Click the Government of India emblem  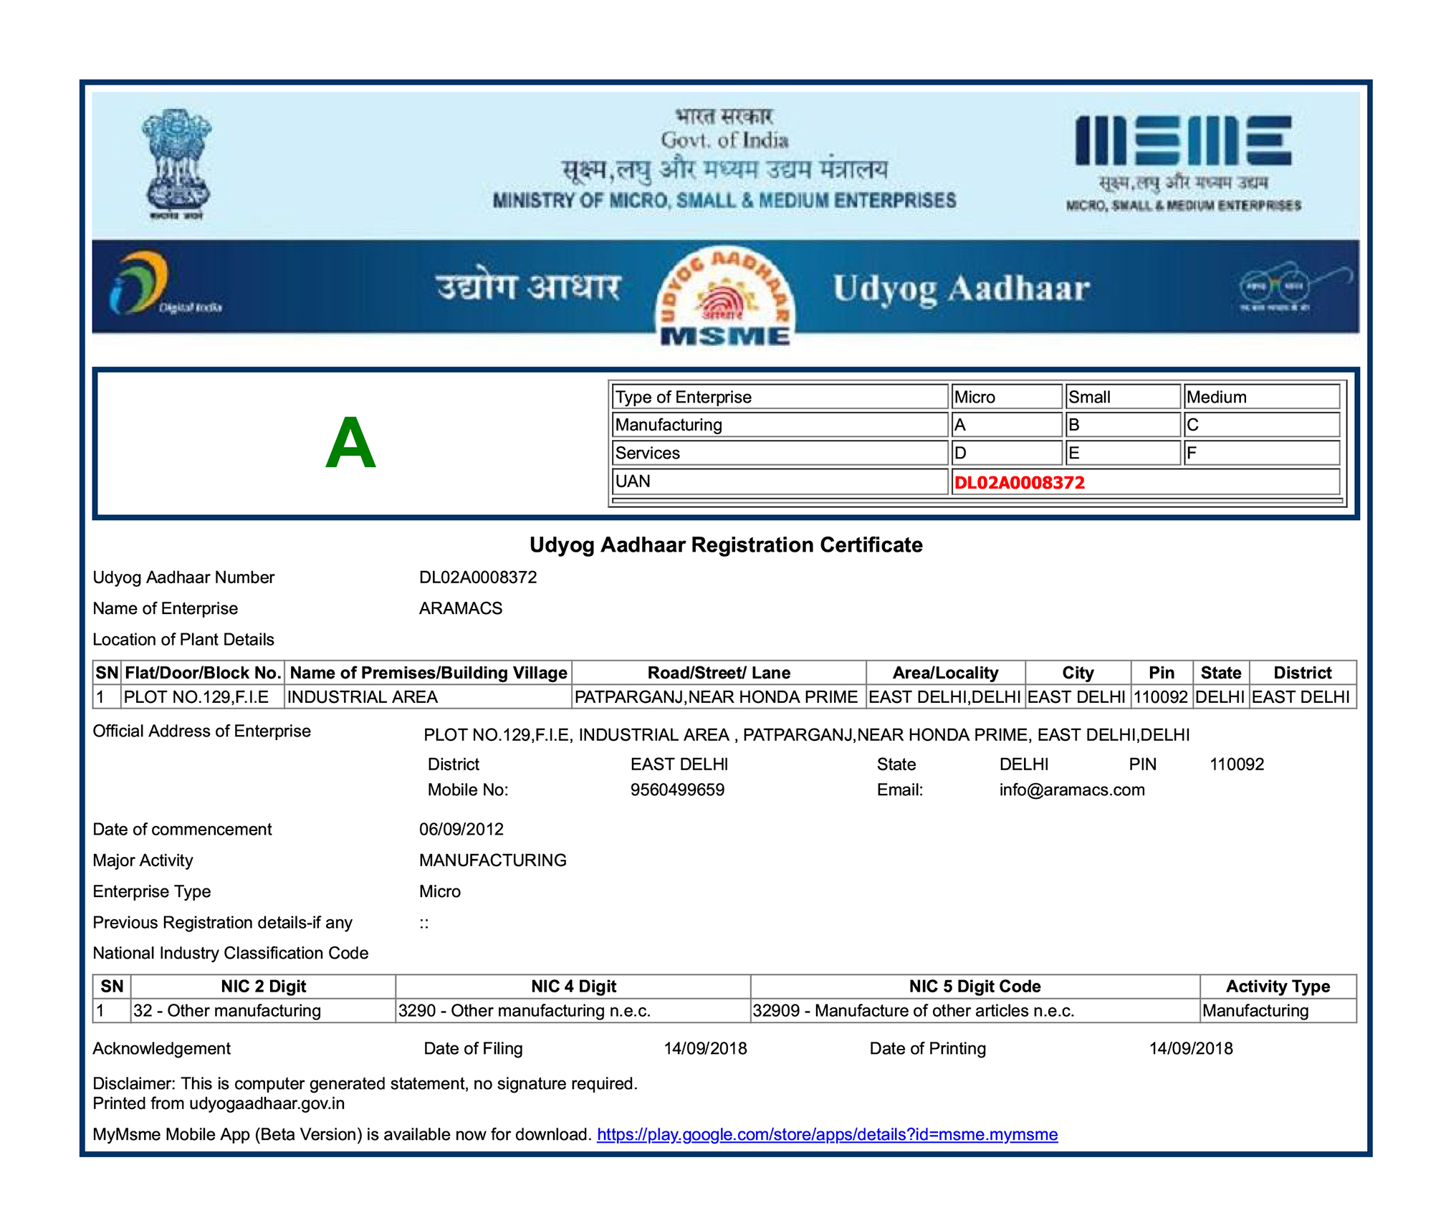(x=176, y=164)
